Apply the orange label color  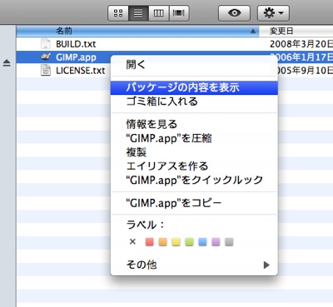[163, 242]
